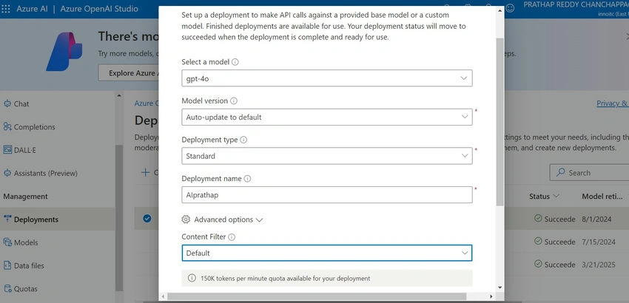Click dialog scroll-up arrow

[499, 10]
